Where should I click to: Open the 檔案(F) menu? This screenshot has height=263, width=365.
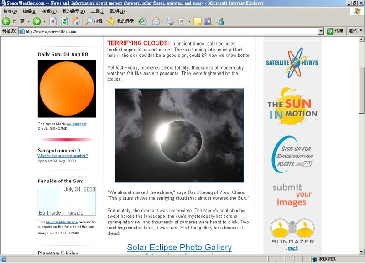[10, 11]
